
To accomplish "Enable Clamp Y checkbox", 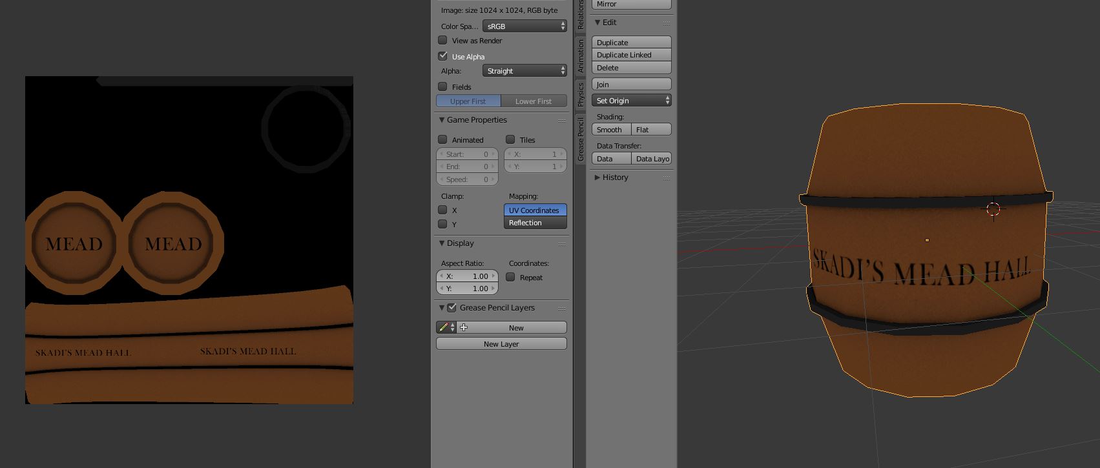I will tap(442, 224).
